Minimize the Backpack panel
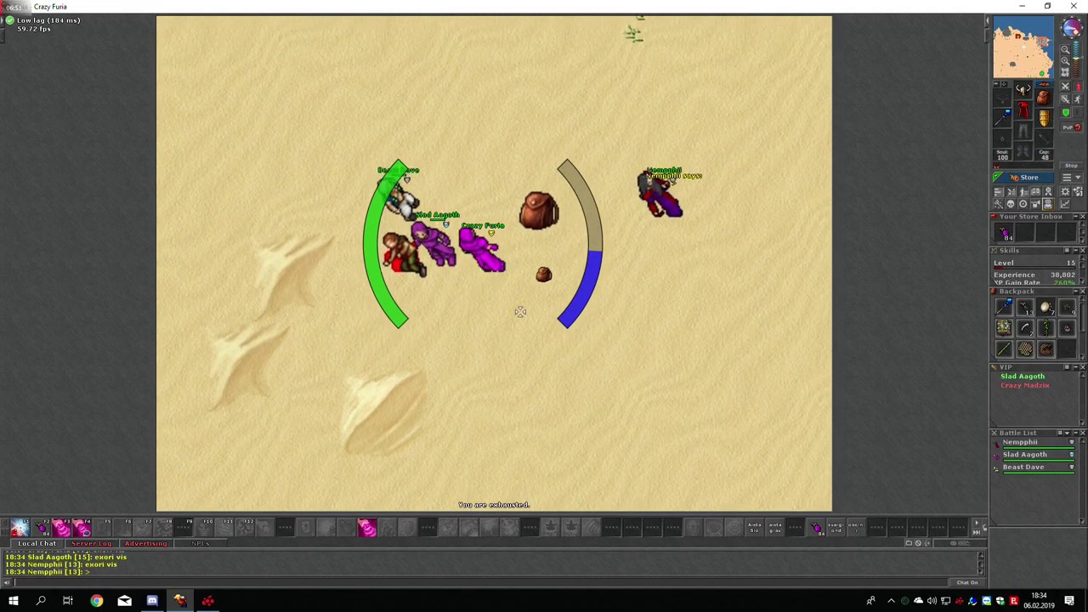The height and width of the screenshot is (612, 1088). 1074,292
